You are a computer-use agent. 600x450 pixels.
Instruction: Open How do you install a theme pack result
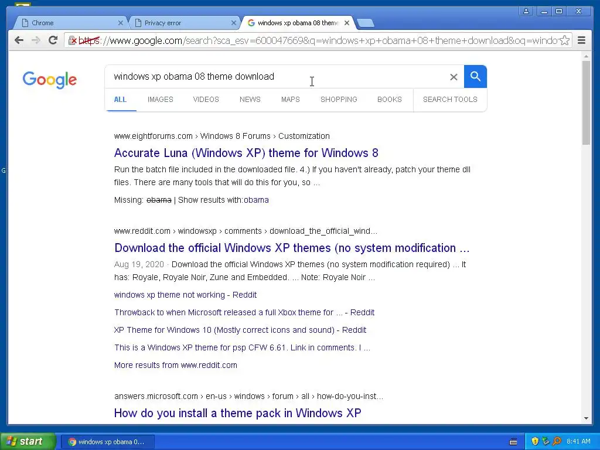pyautogui.click(x=238, y=413)
